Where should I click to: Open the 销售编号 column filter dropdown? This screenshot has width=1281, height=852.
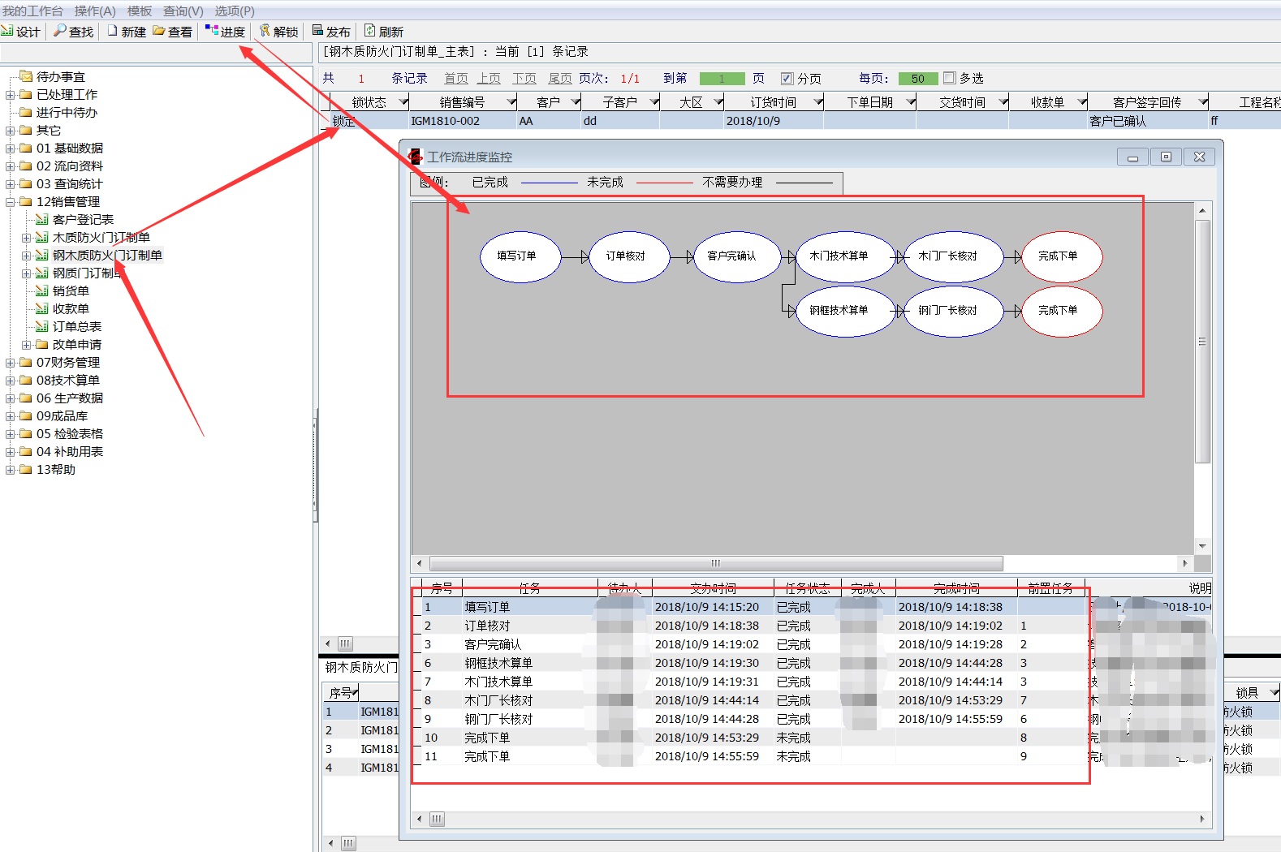511,102
